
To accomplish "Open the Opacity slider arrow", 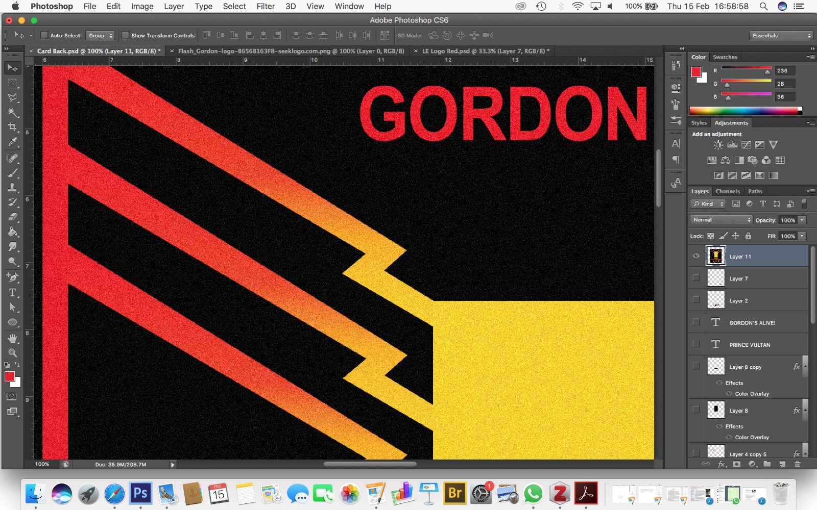I will pos(802,220).
